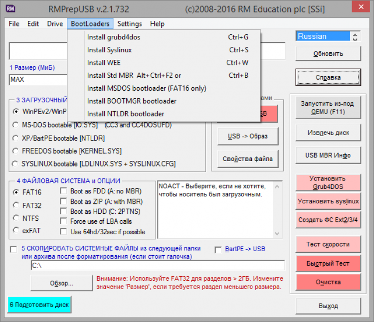This screenshot has height=322, width=374.
Task: Click 6 Подготовить диск button
Action: (x=39, y=305)
